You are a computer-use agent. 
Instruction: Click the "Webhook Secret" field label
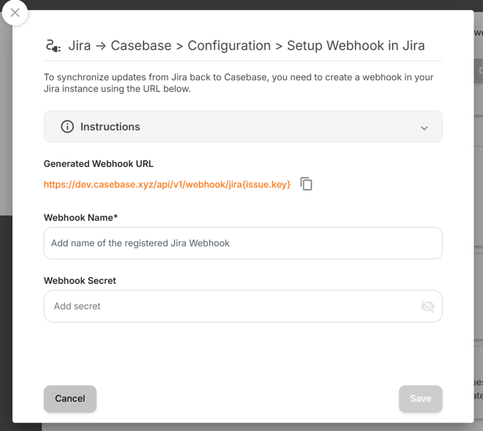point(80,280)
